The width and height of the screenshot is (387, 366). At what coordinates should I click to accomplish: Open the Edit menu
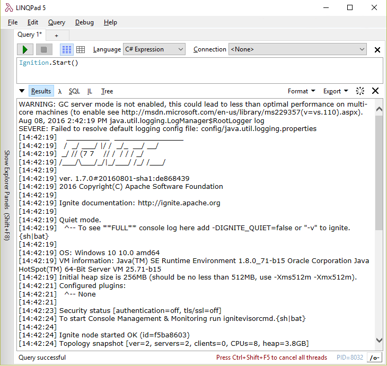pyautogui.click(x=32, y=22)
